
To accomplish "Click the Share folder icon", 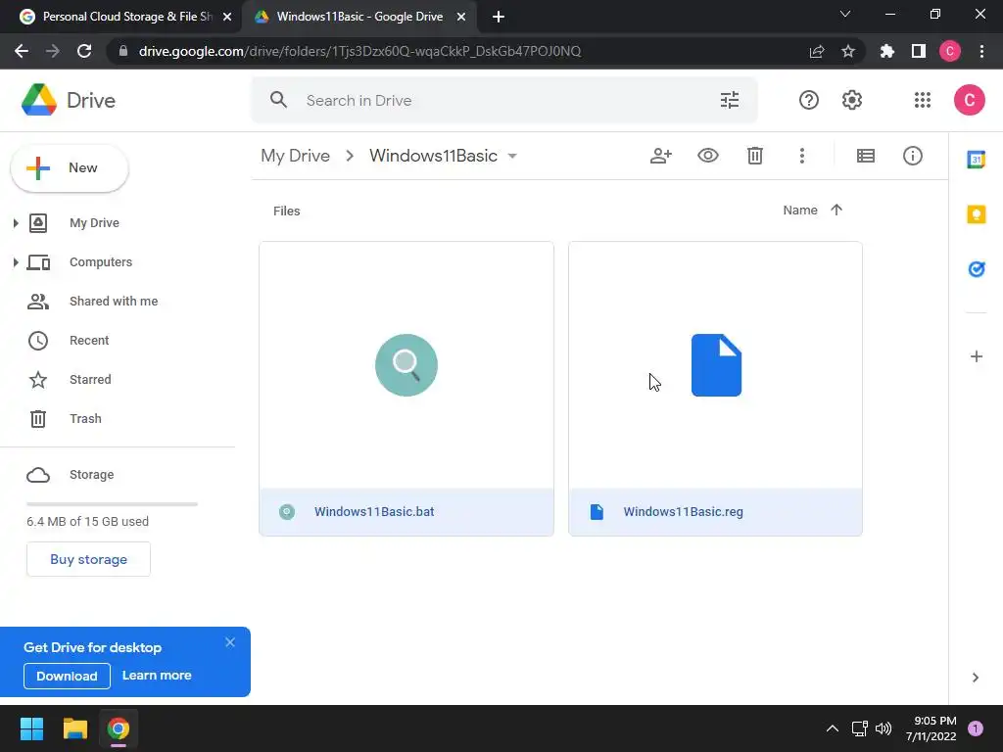I will pos(661,156).
